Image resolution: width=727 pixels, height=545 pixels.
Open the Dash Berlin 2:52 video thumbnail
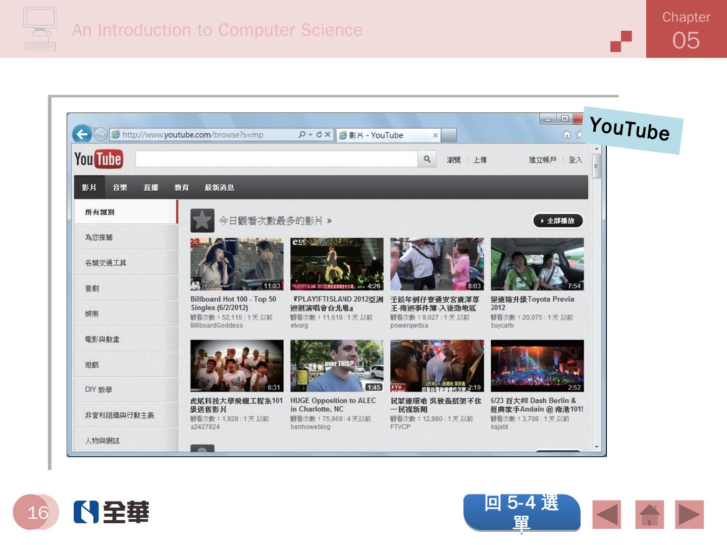pyautogui.click(x=537, y=366)
